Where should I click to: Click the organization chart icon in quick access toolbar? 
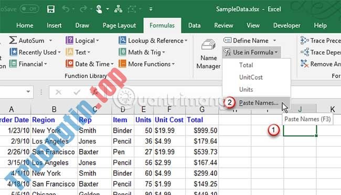pyautogui.click(x=119, y=9)
